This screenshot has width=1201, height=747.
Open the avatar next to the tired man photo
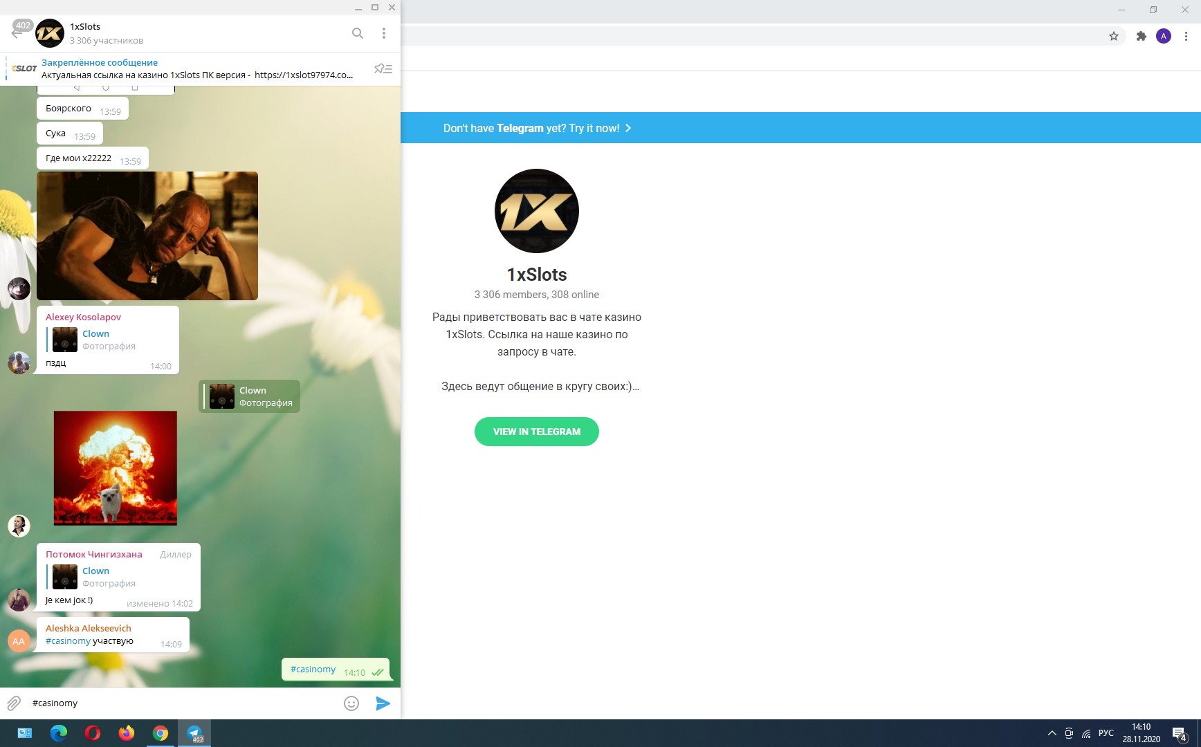19,288
